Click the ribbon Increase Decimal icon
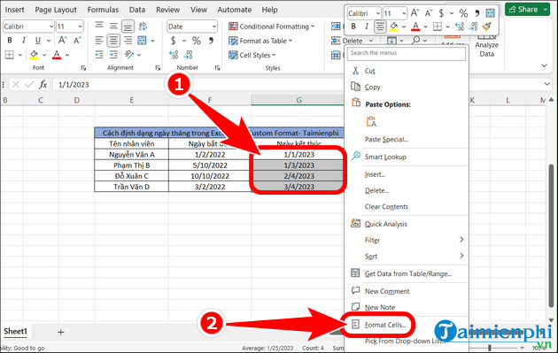The height and width of the screenshot is (353, 558). 174,55
